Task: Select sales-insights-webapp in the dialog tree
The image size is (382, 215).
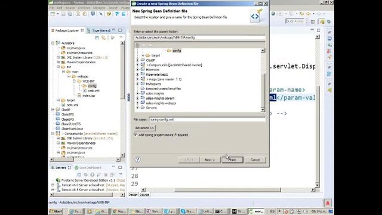Action: [x=161, y=103]
